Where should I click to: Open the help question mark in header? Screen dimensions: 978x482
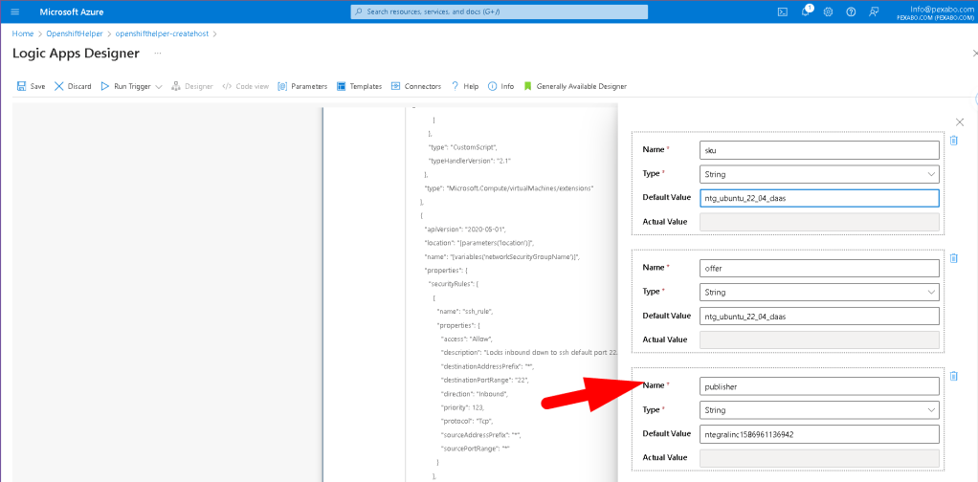851,11
